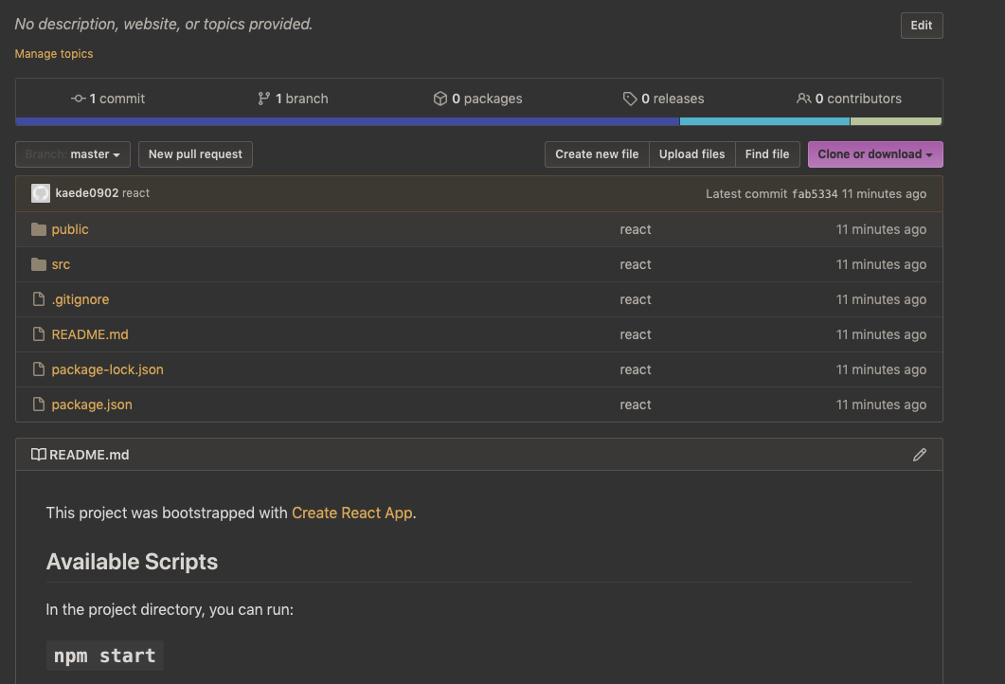Click the kaede0902 avatar image
The width and height of the screenshot is (1005, 684).
point(41,193)
